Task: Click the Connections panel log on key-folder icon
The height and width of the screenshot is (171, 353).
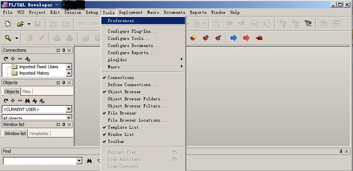Action: [x=28, y=59]
